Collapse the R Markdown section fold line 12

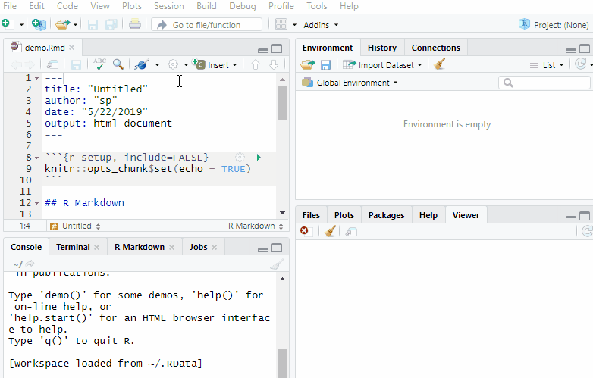(x=36, y=203)
